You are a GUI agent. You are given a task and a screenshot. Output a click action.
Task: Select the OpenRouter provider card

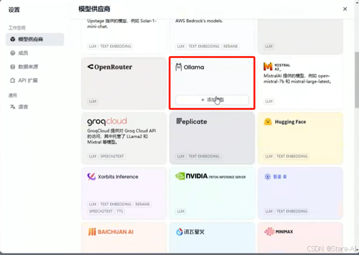[124, 83]
